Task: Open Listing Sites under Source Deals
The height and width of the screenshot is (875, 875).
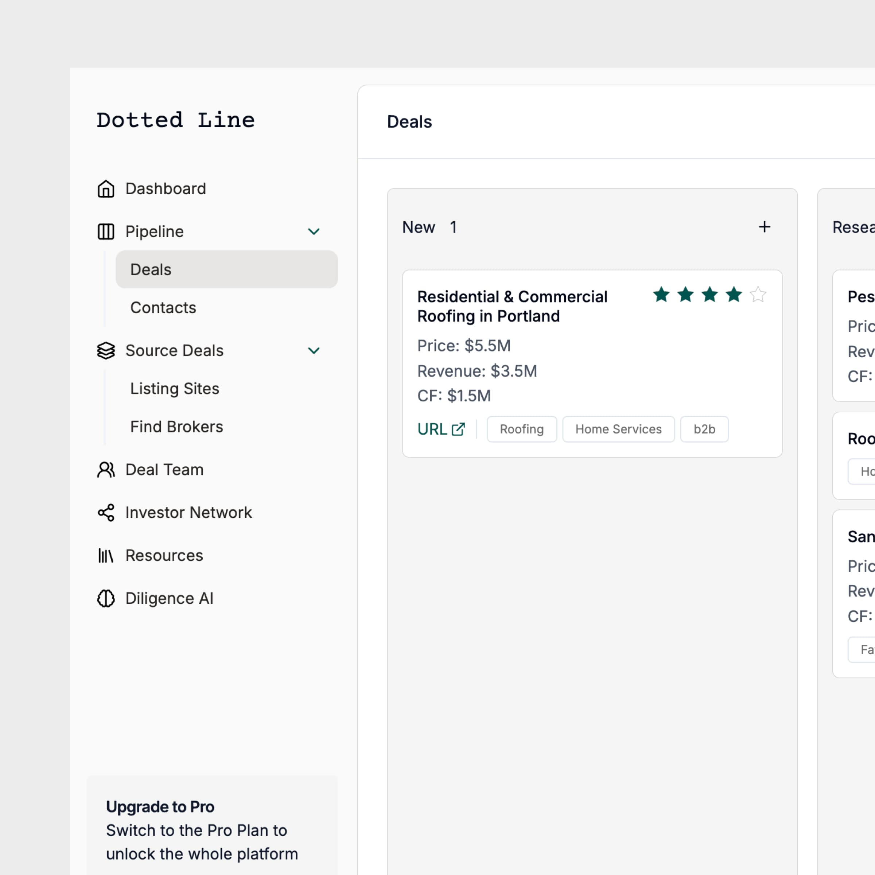Action: (175, 389)
